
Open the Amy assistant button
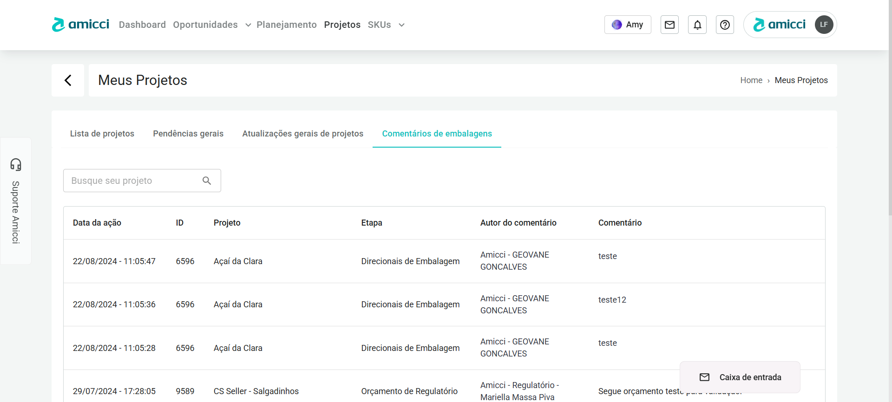click(x=628, y=25)
